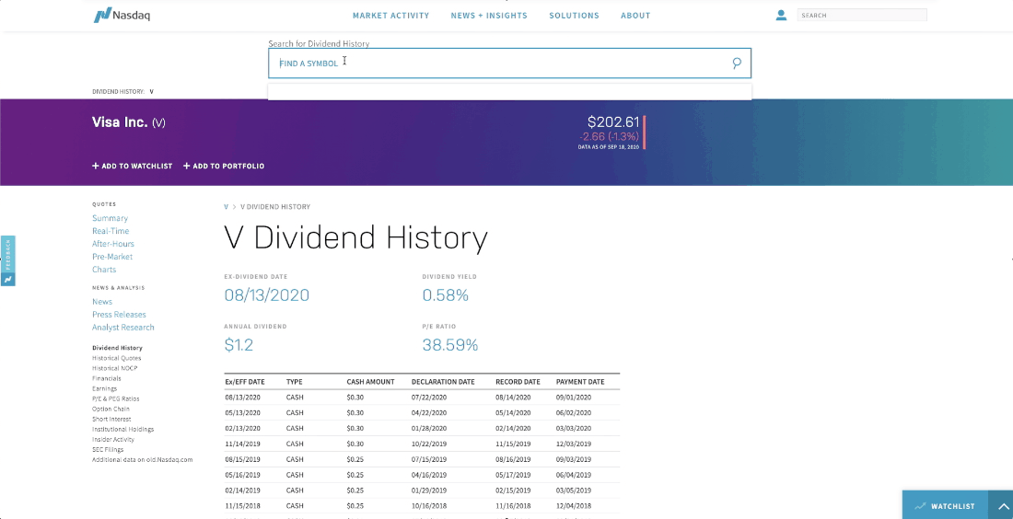Click Type column header
Screen dimensions: 1013x519
[x=294, y=382]
